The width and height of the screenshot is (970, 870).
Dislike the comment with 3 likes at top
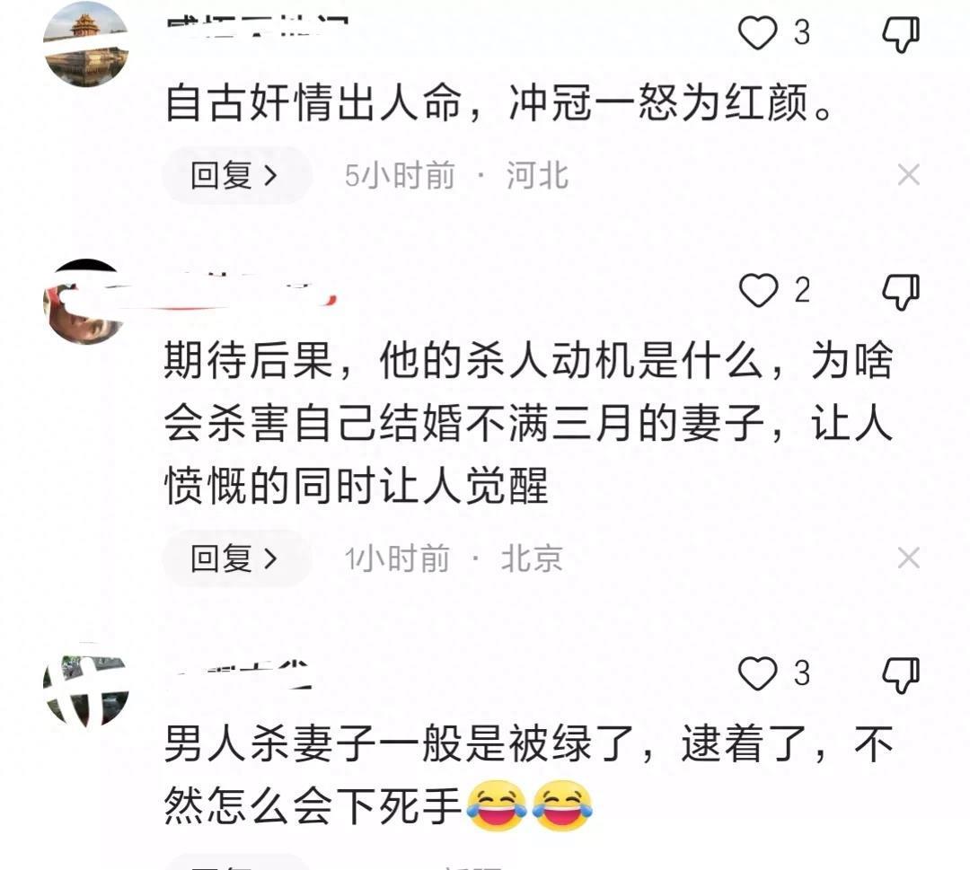click(901, 34)
